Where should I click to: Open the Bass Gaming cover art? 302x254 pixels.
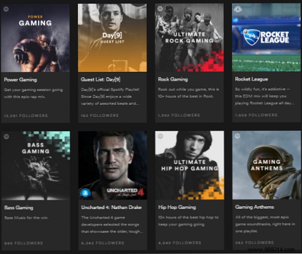[x=36, y=166]
